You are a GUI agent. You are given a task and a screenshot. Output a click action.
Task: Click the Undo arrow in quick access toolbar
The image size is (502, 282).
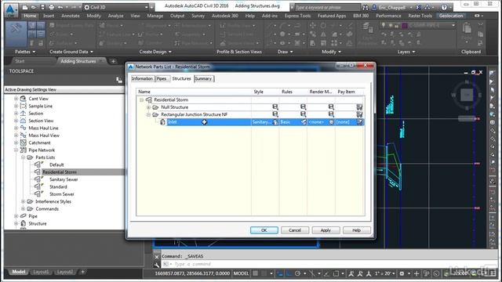click(60, 7)
